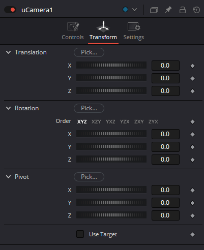Toggle the uCamera1 node enable switch

pos(10,10)
